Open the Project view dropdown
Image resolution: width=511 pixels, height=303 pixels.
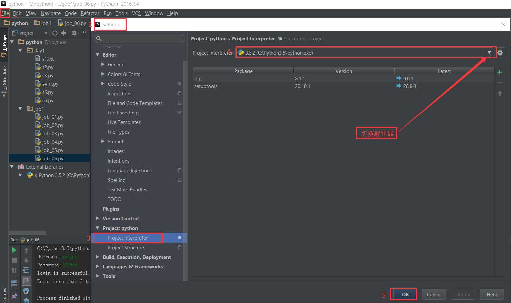click(46, 33)
